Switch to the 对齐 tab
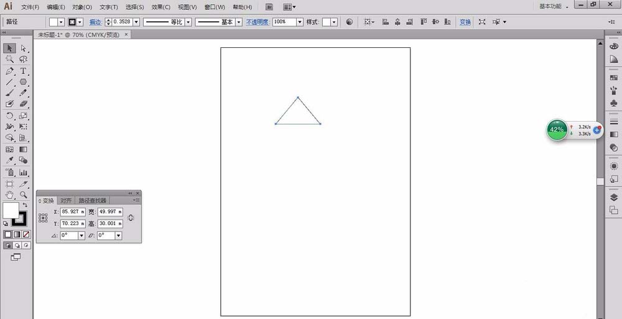Image resolution: width=622 pixels, height=319 pixels. coord(66,201)
